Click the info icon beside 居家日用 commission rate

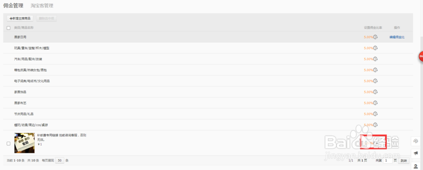[376, 37]
